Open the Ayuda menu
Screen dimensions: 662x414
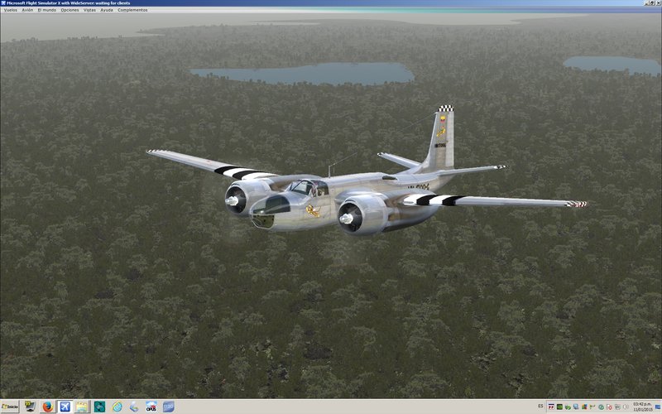tap(107, 10)
